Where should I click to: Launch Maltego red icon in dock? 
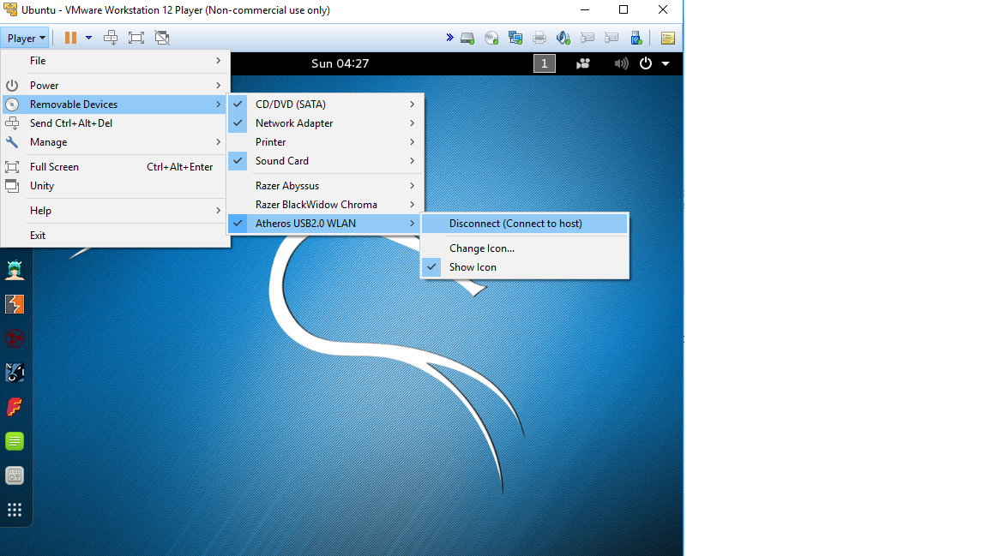point(15,338)
